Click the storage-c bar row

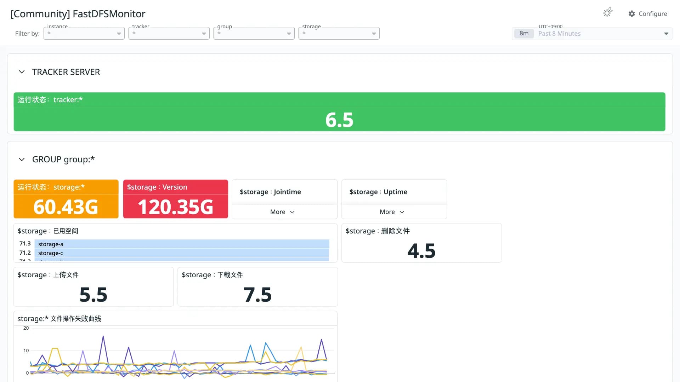182,253
